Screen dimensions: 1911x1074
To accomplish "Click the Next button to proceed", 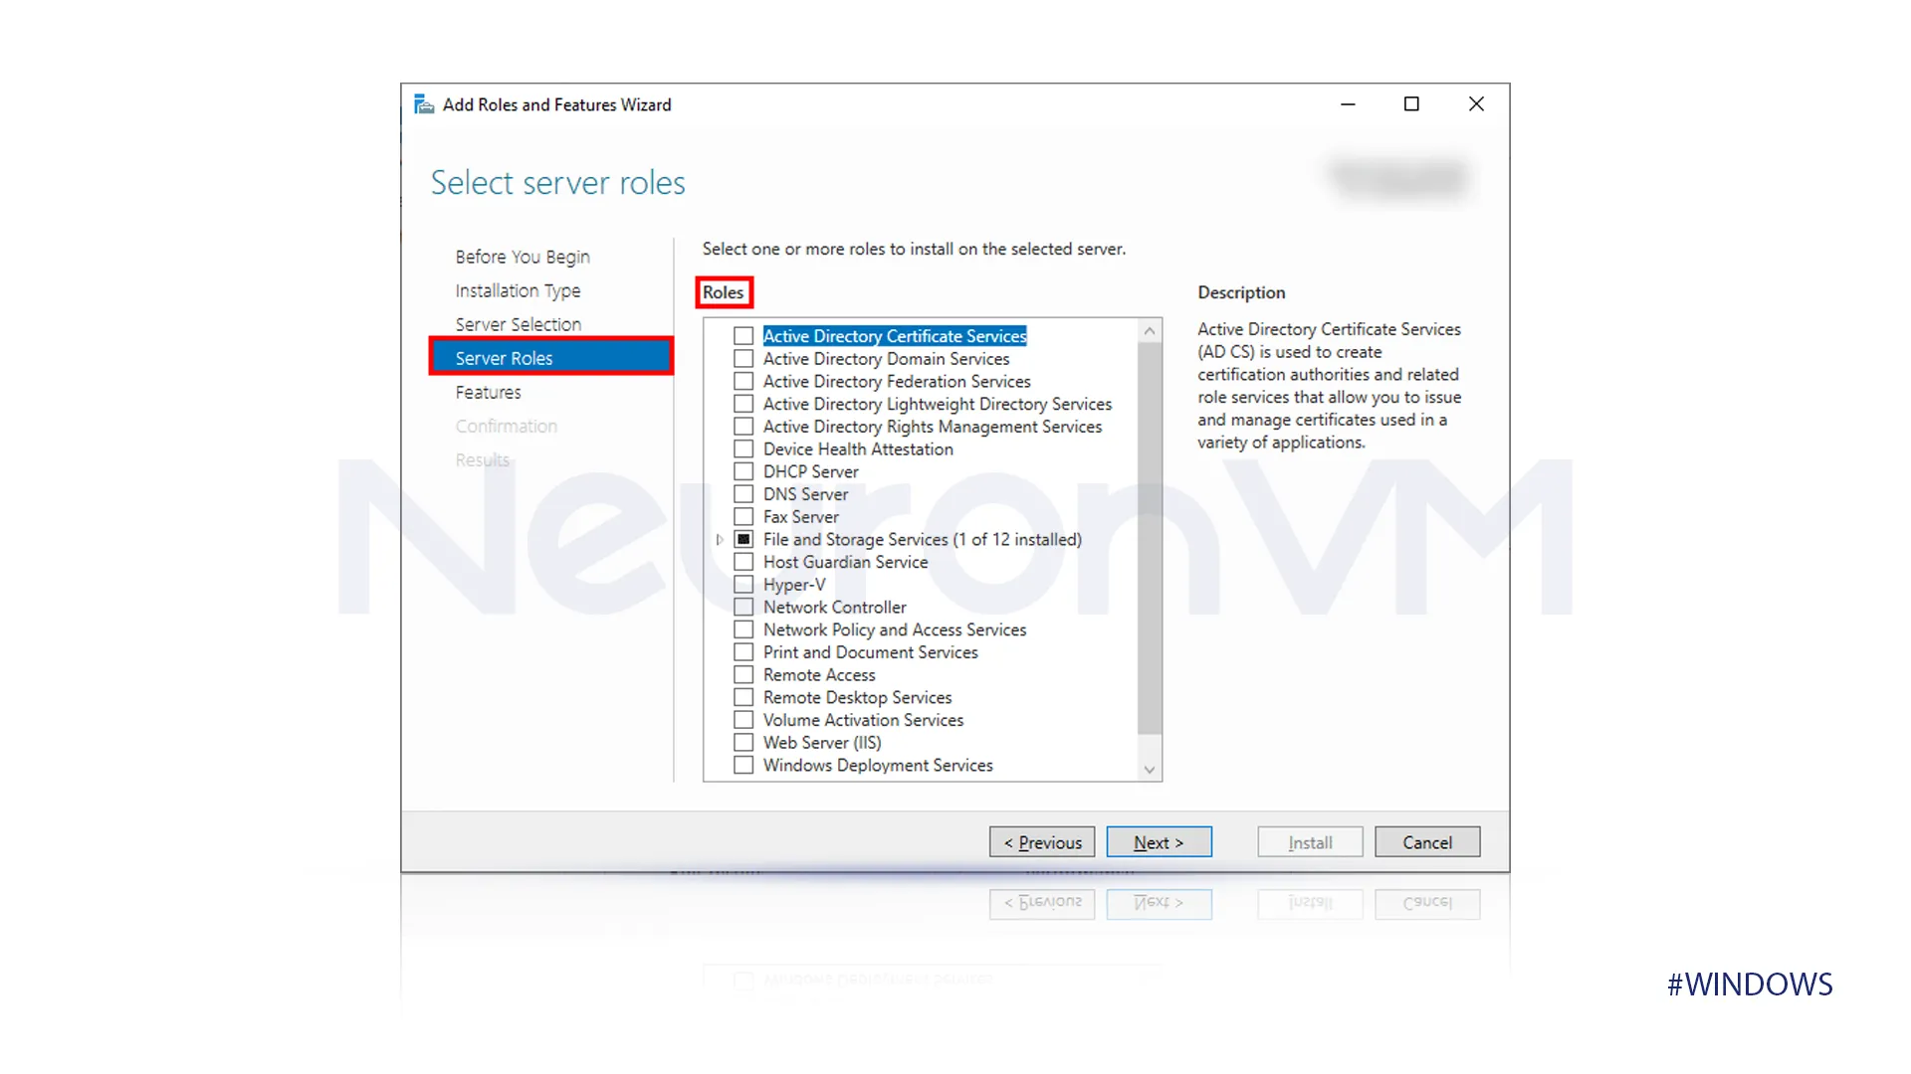I will tap(1158, 842).
